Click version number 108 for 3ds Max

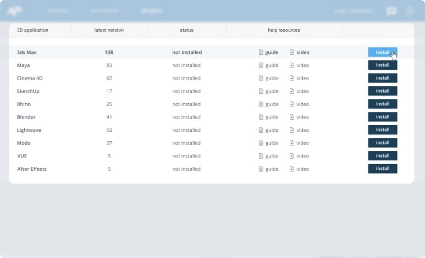coord(109,52)
